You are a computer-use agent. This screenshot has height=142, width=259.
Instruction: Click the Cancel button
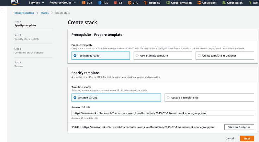pyautogui.click(x=230, y=138)
